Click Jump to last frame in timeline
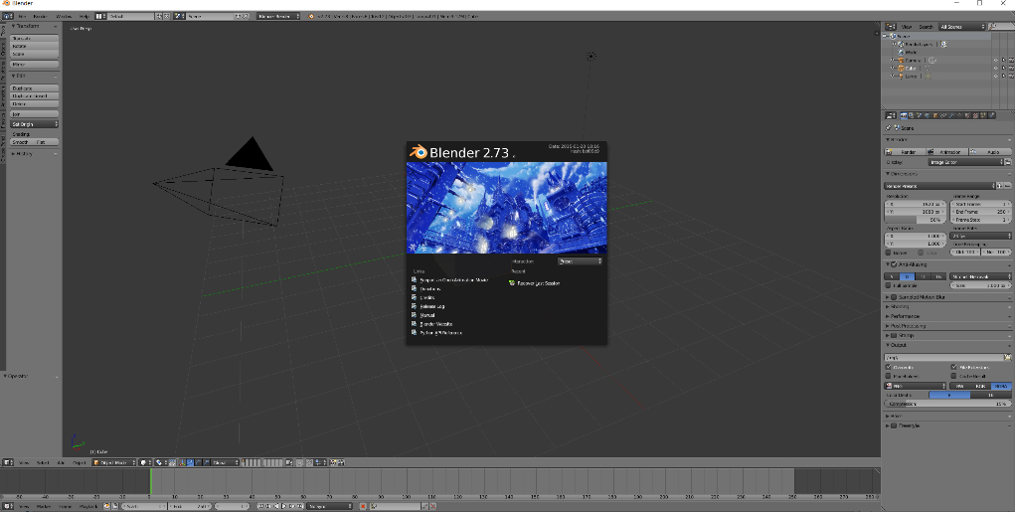 [x=300, y=506]
